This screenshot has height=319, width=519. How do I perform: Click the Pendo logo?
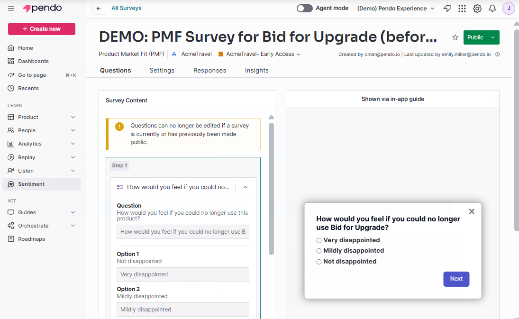coord(42,8)
